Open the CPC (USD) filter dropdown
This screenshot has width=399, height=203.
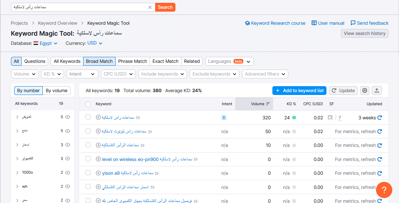tap(118, 74)
